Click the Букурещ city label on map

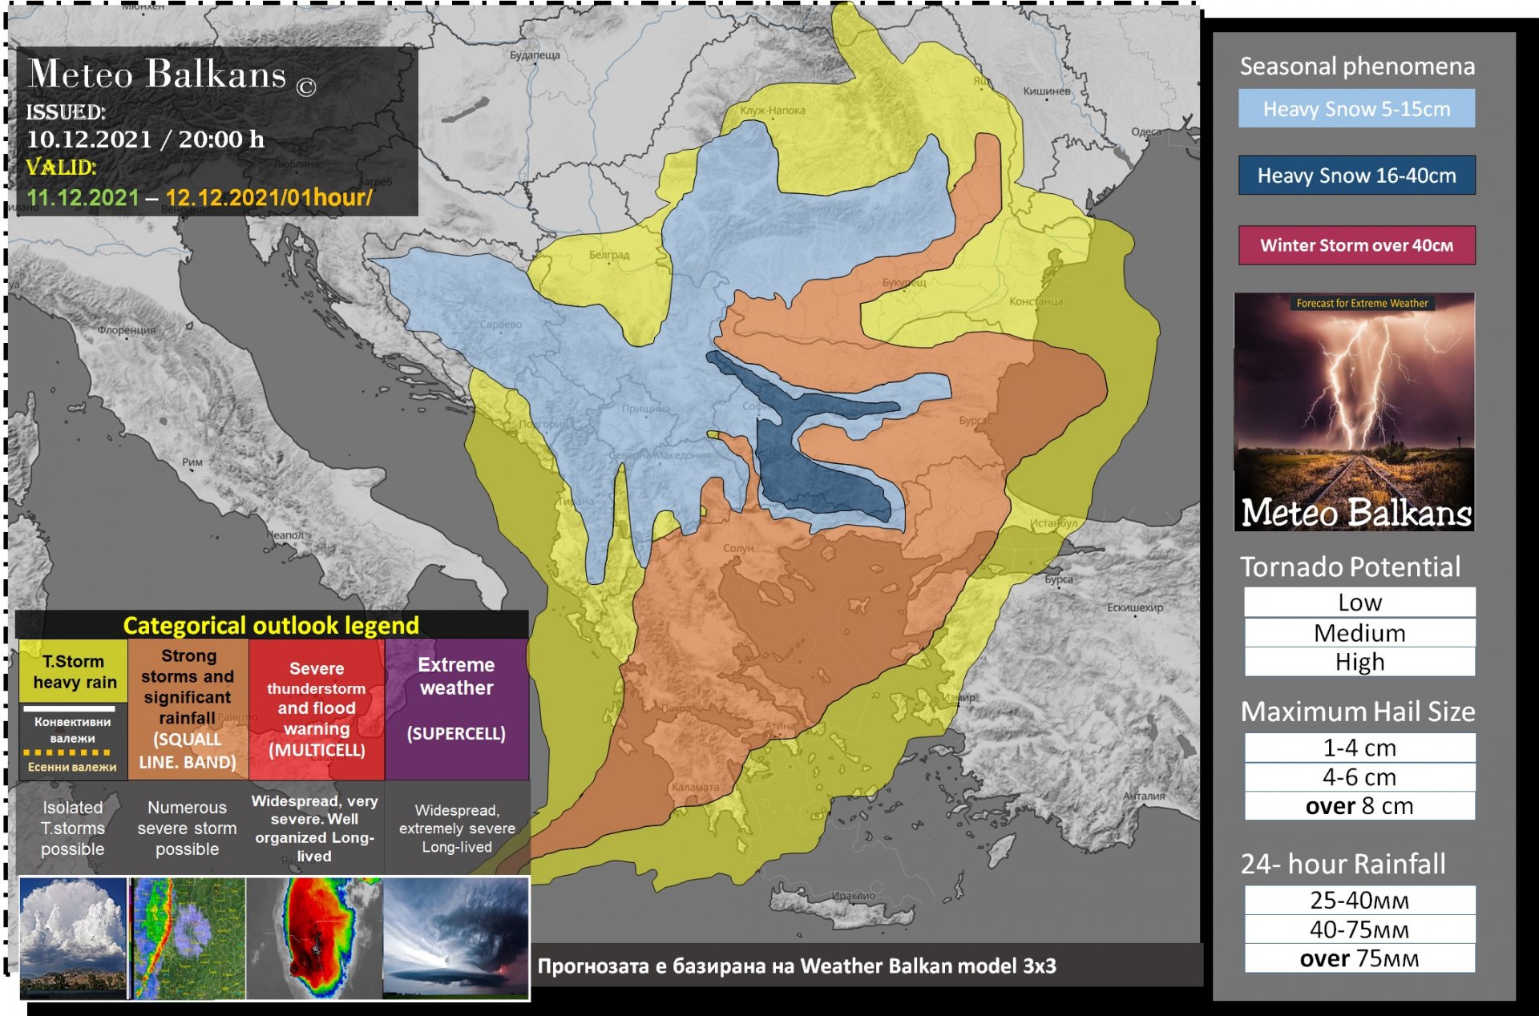[x=904, y=283]
